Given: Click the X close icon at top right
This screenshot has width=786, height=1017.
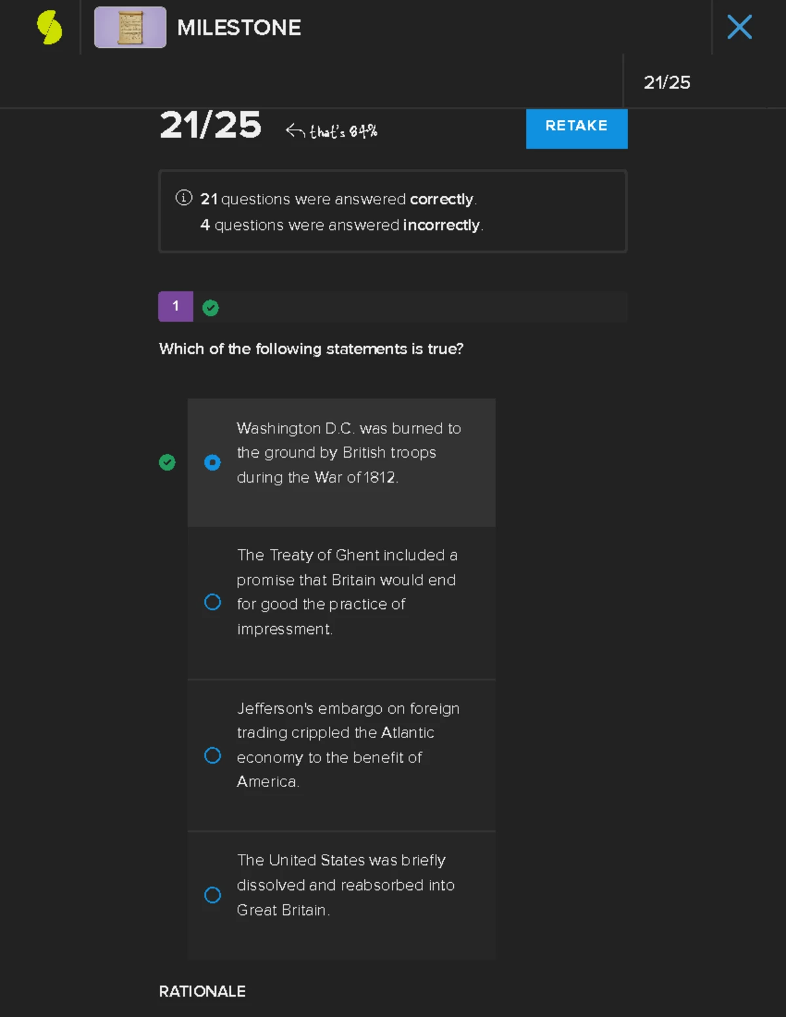Looking at the screenshot, I should tap(739, 27).
